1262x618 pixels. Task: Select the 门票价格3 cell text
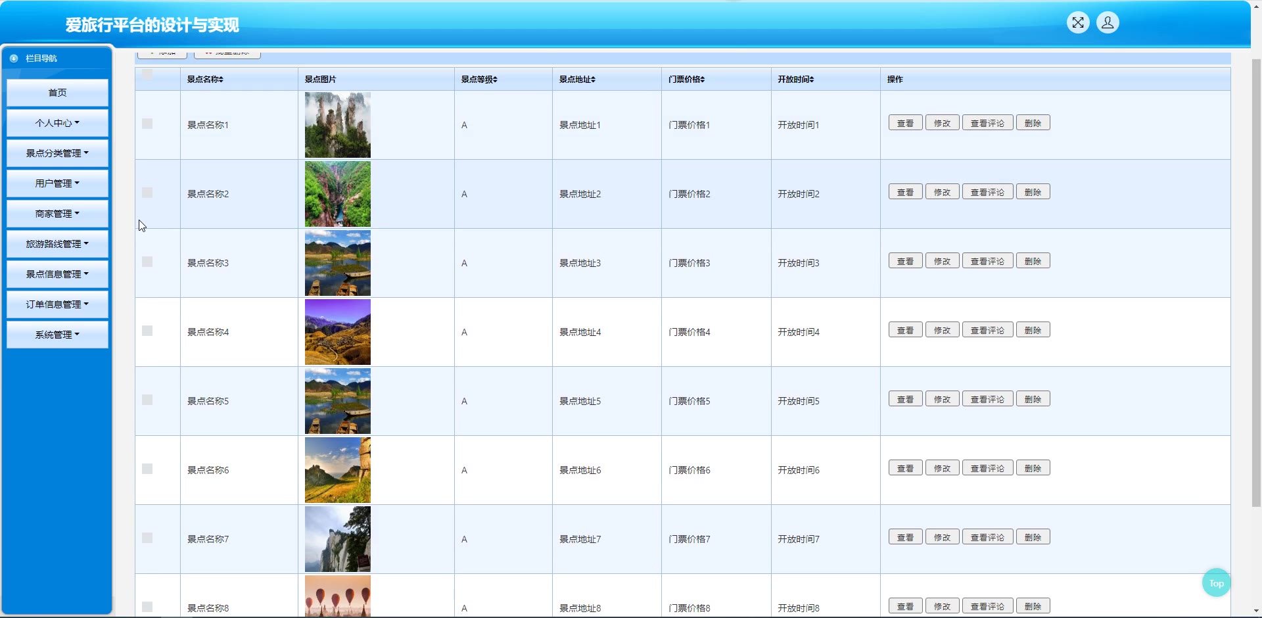pos(689,263)
